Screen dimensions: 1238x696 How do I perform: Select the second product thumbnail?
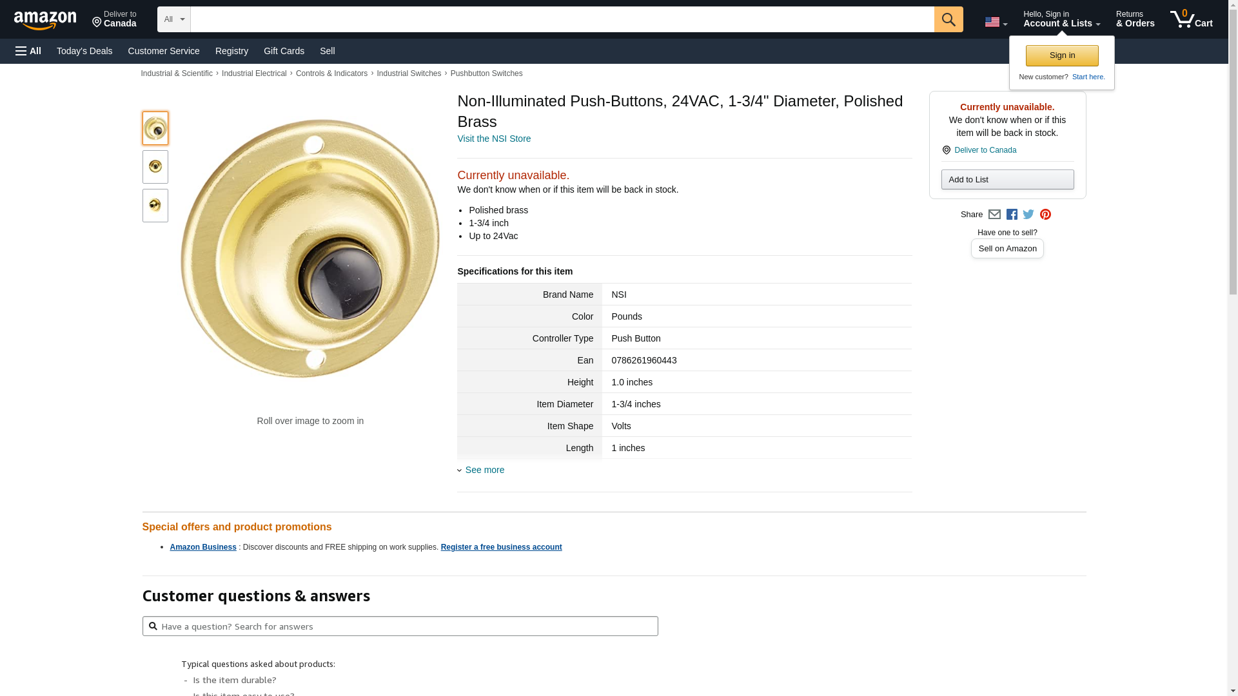pos(155,167)
